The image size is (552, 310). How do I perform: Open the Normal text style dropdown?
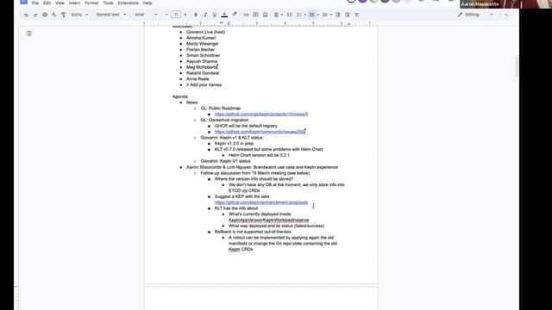pos(111,15)
